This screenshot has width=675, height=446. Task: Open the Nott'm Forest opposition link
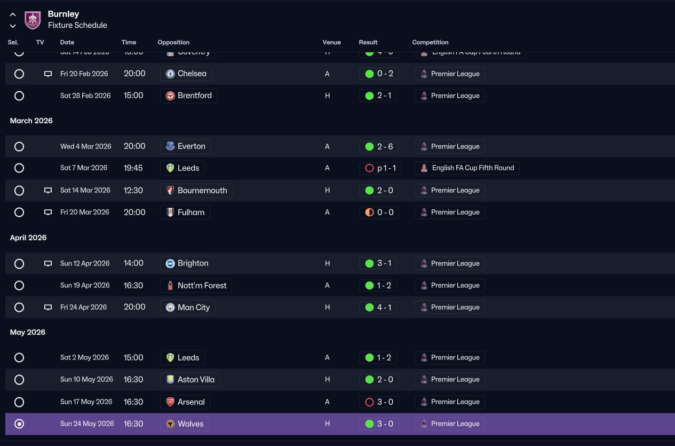(x=196, y=285)
